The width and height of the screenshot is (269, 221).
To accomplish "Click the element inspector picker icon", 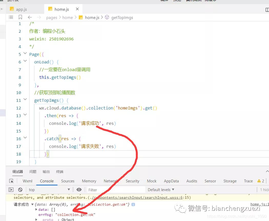I will 11,181.
